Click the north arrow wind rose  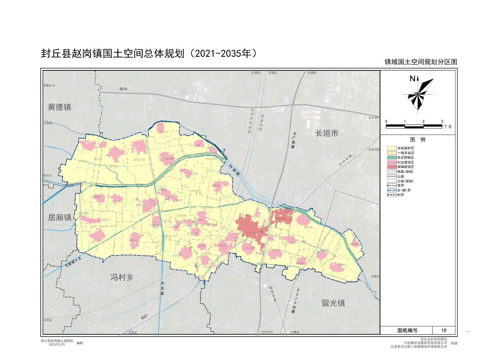tap(418, 94)
